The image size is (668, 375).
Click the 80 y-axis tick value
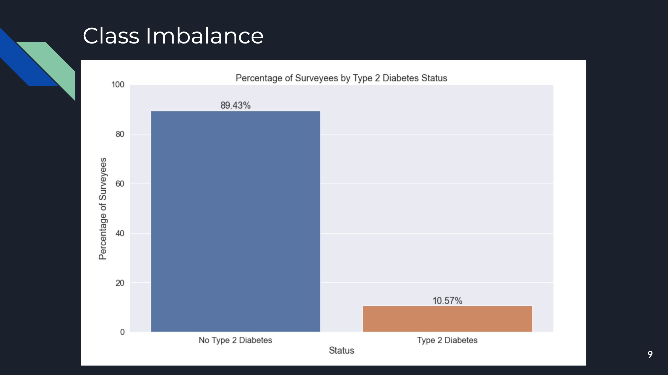tap(120, 134)
